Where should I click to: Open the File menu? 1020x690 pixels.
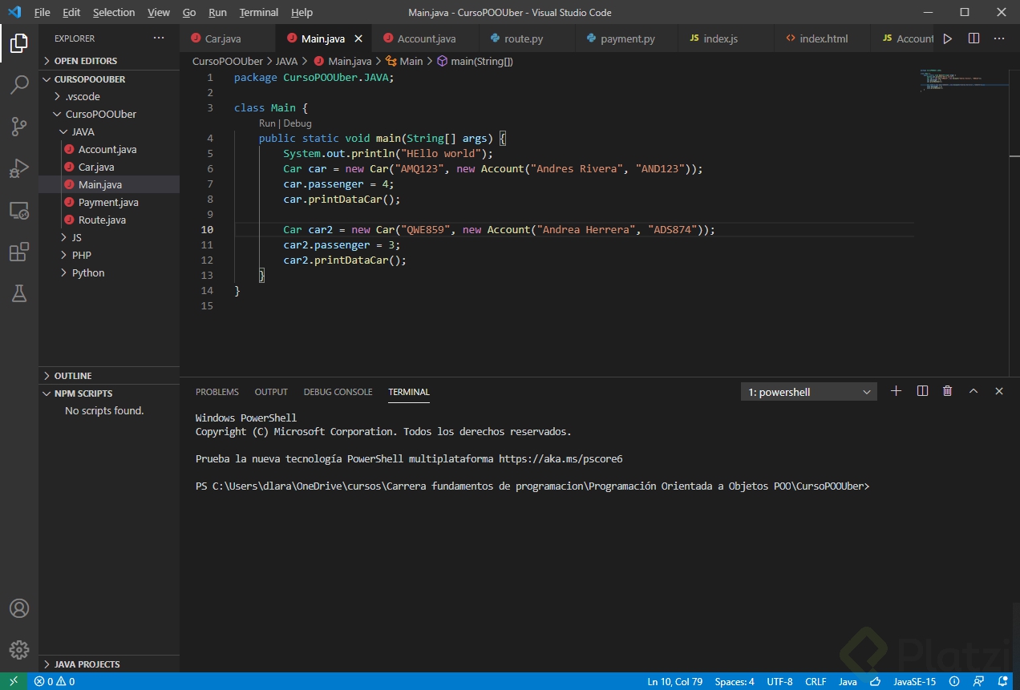coord(42,12)
